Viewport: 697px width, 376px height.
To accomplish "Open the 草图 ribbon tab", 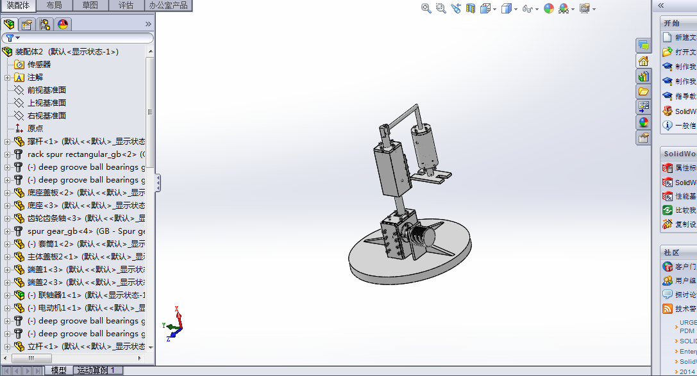I will 90,5.
